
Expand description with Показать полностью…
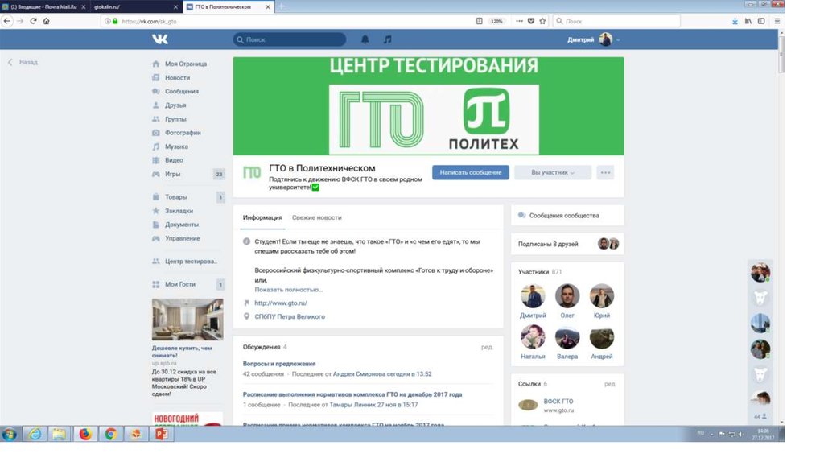[289, 290]
